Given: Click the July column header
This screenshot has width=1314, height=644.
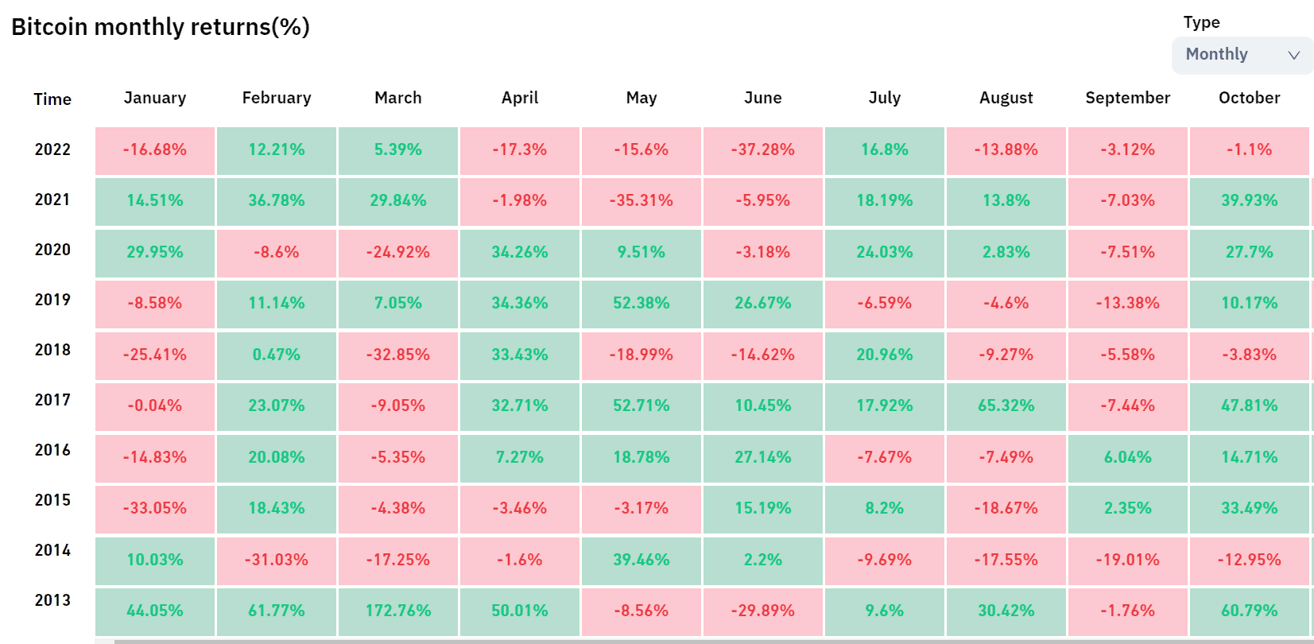Looking at the screenshot, I should (885, 98).
